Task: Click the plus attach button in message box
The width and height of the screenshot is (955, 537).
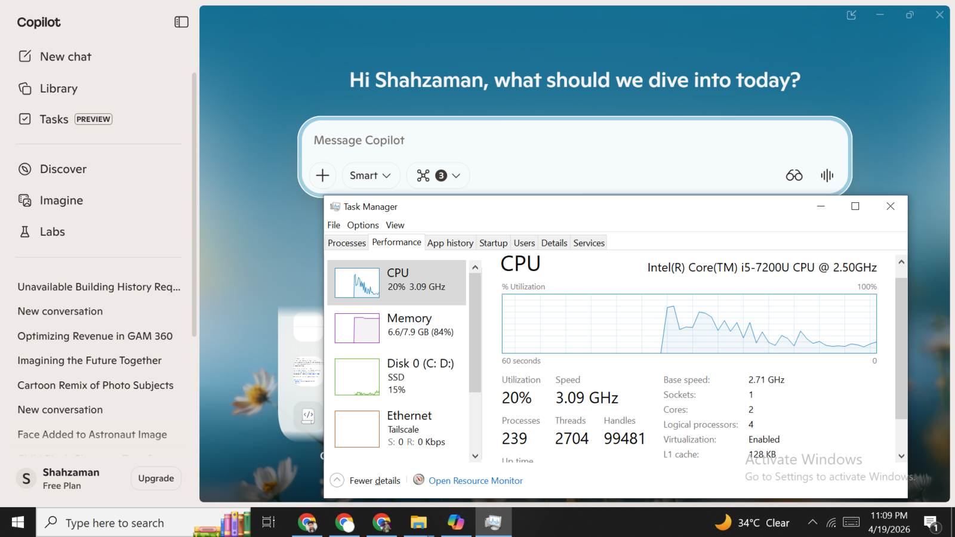Action: [322, 175]
